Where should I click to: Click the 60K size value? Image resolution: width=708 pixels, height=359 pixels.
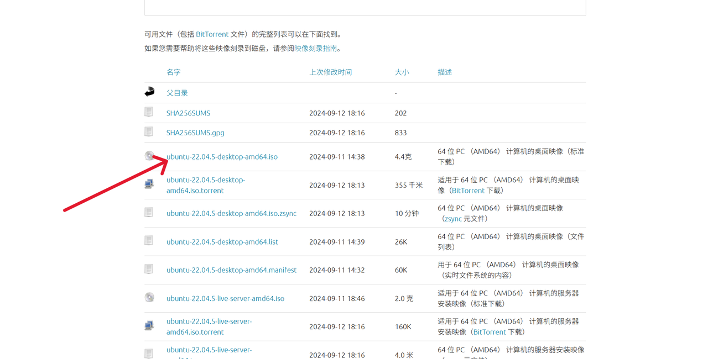401,270
